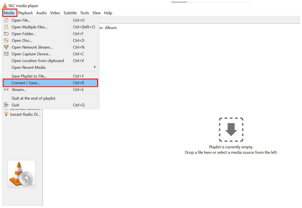Click the Open Capture Device icon
This screenshot has height=208, width=302.
point(7,54)
